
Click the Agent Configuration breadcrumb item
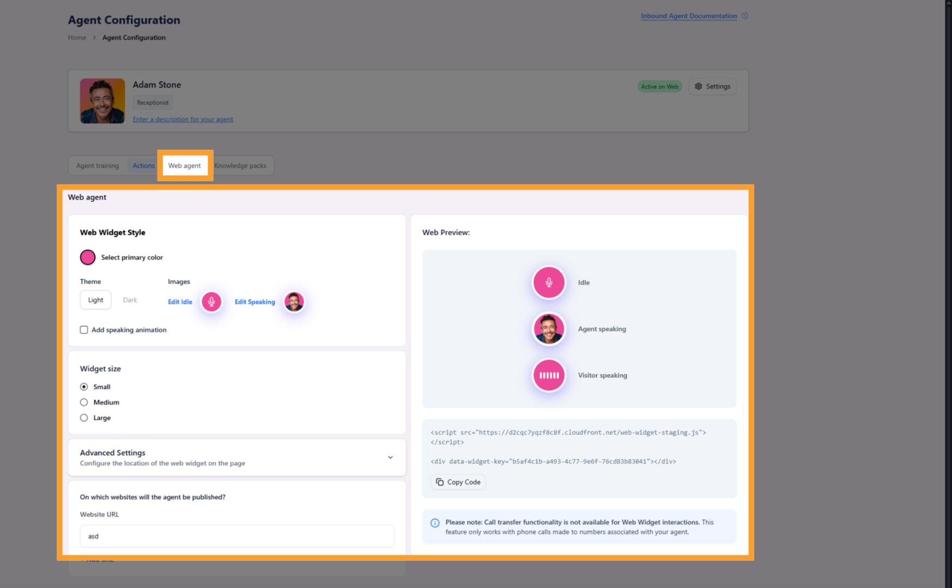click(x=134, y=38)
